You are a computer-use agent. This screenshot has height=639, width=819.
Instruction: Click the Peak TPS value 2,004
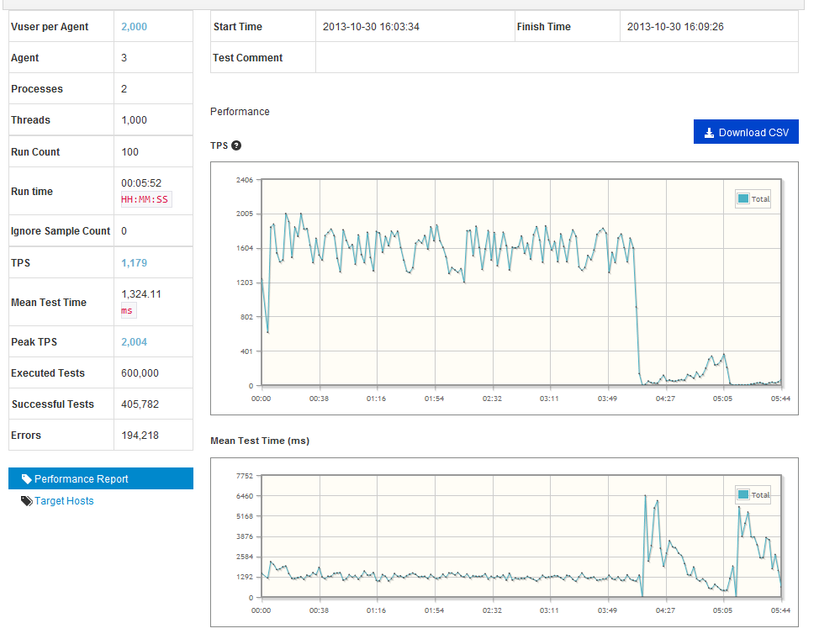point(134,342)
